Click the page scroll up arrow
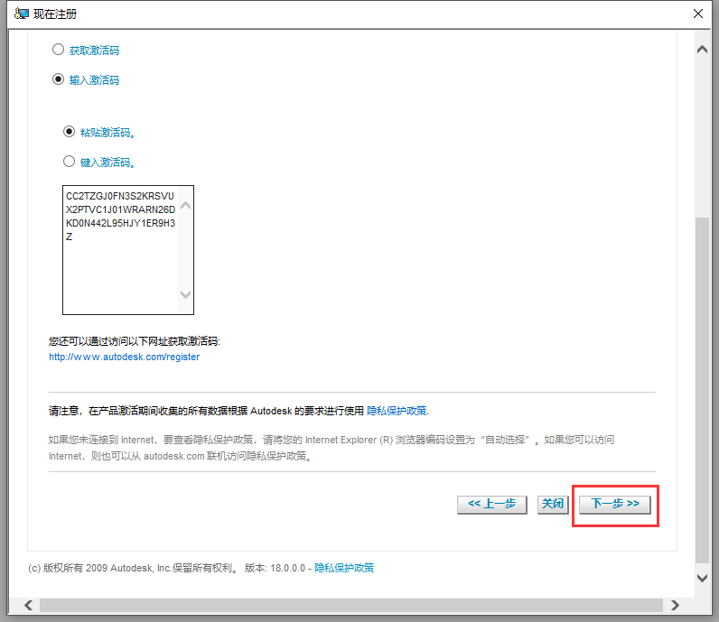This screenshot has width=719, height=622. click(702, 50)
